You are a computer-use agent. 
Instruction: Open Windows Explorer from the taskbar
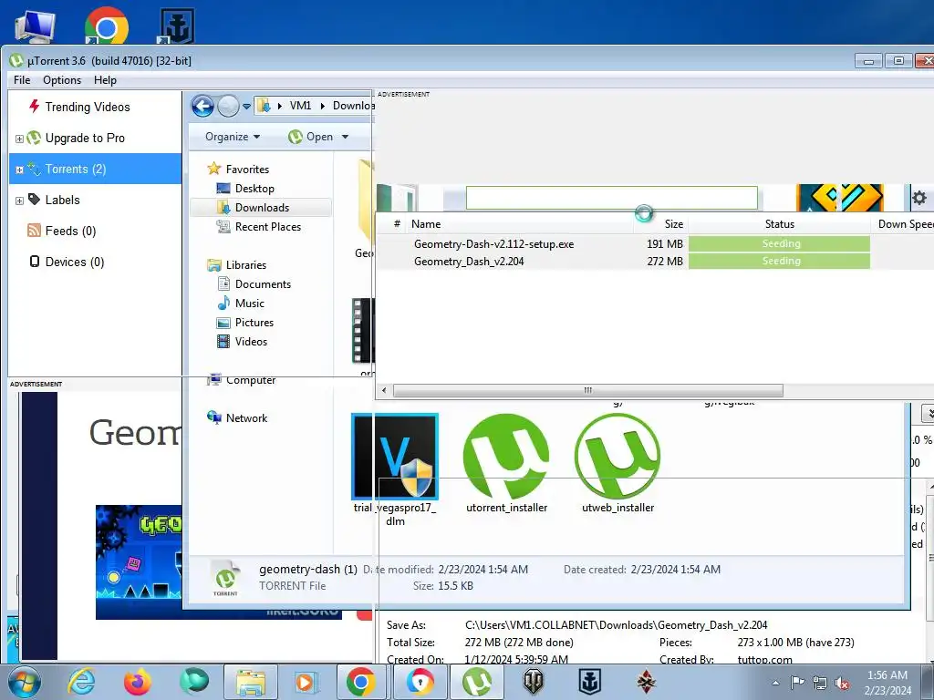tap(250, 682)
